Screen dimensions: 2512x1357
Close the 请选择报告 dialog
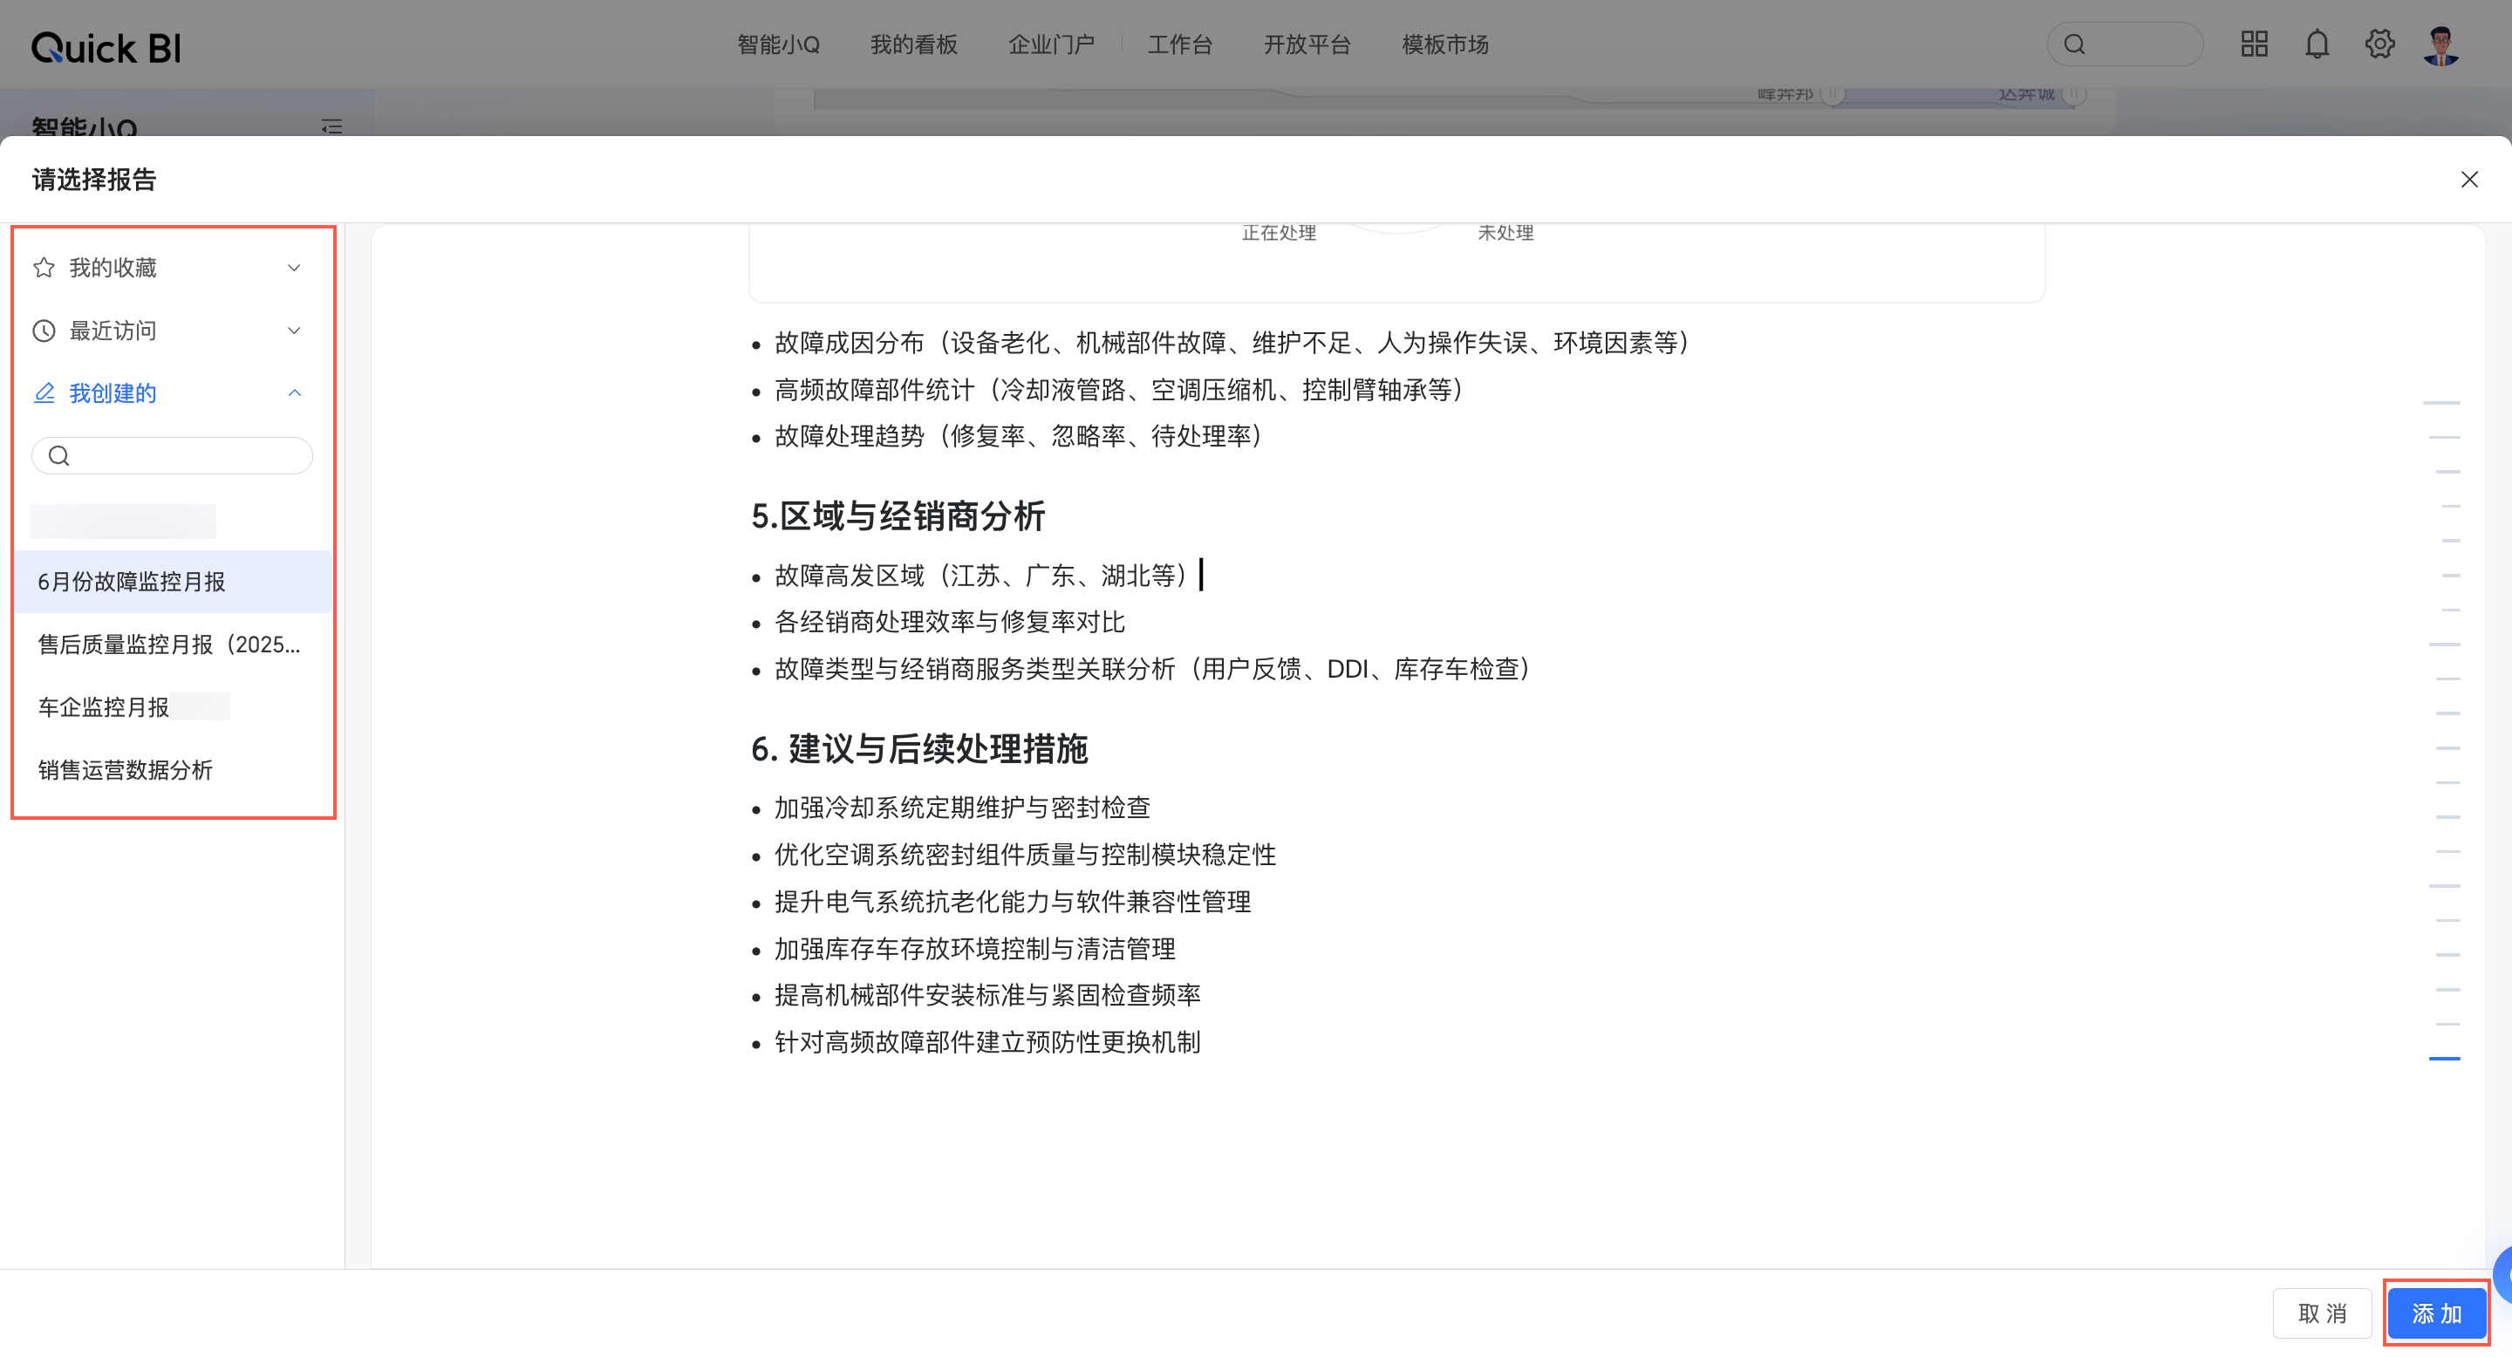(2469, 180)
